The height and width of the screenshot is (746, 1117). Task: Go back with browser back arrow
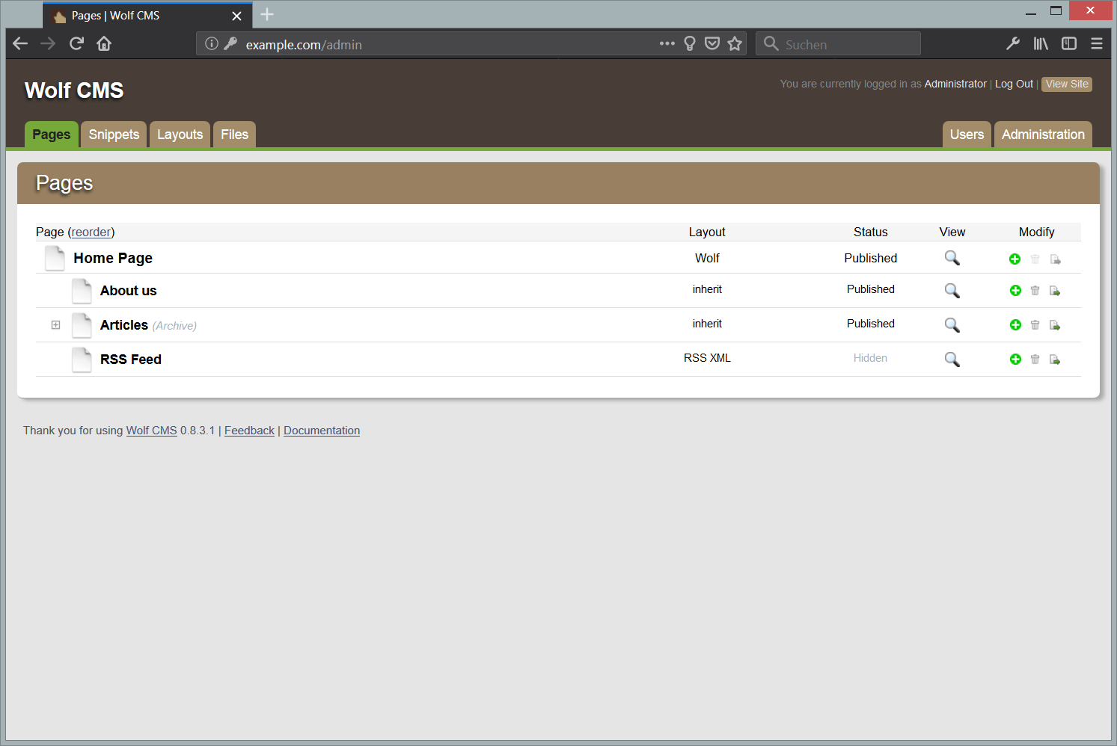[x=20, y=43]
